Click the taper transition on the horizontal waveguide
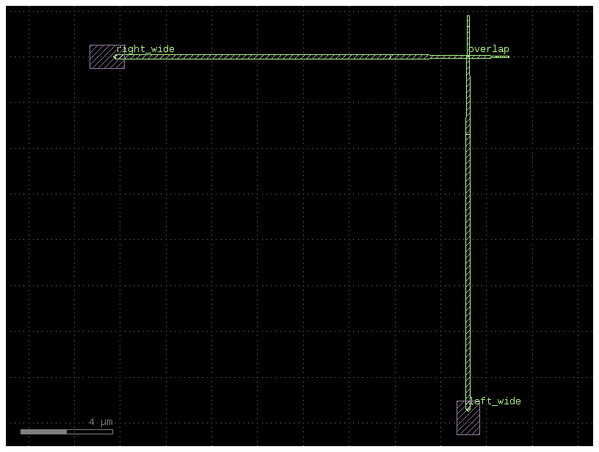This screenshot has height=452, width=599. pos(429,56)
